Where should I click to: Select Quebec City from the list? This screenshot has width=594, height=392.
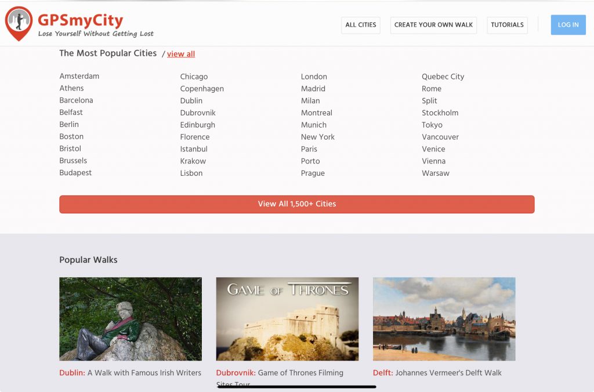click(443, 77)
